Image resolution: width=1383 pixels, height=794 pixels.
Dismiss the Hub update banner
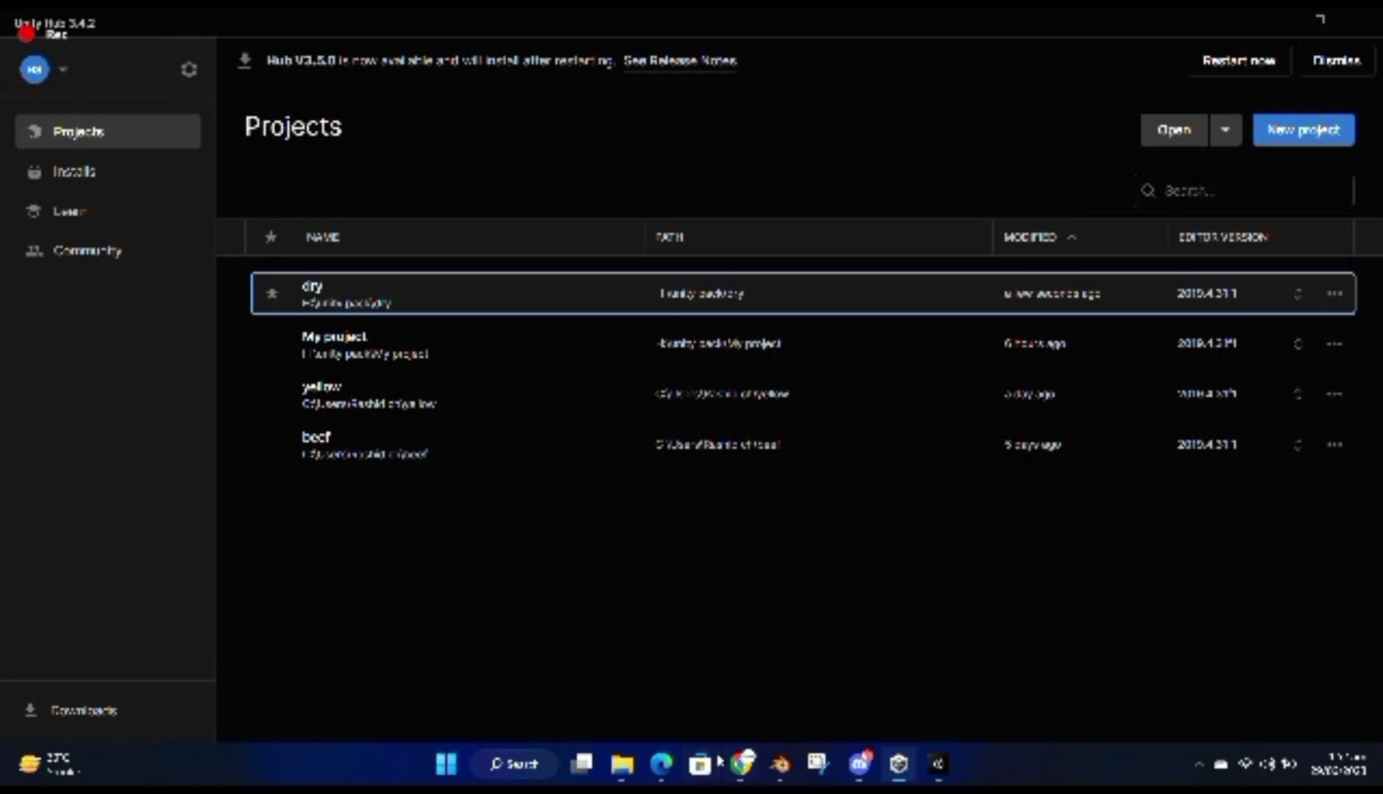[1336, 60]
